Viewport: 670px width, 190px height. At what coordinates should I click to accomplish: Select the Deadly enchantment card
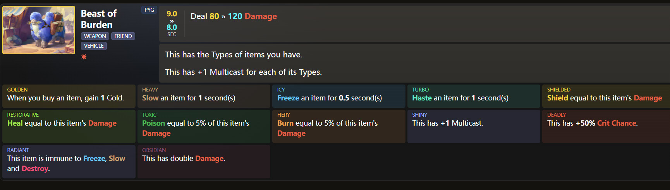point(606,126)
